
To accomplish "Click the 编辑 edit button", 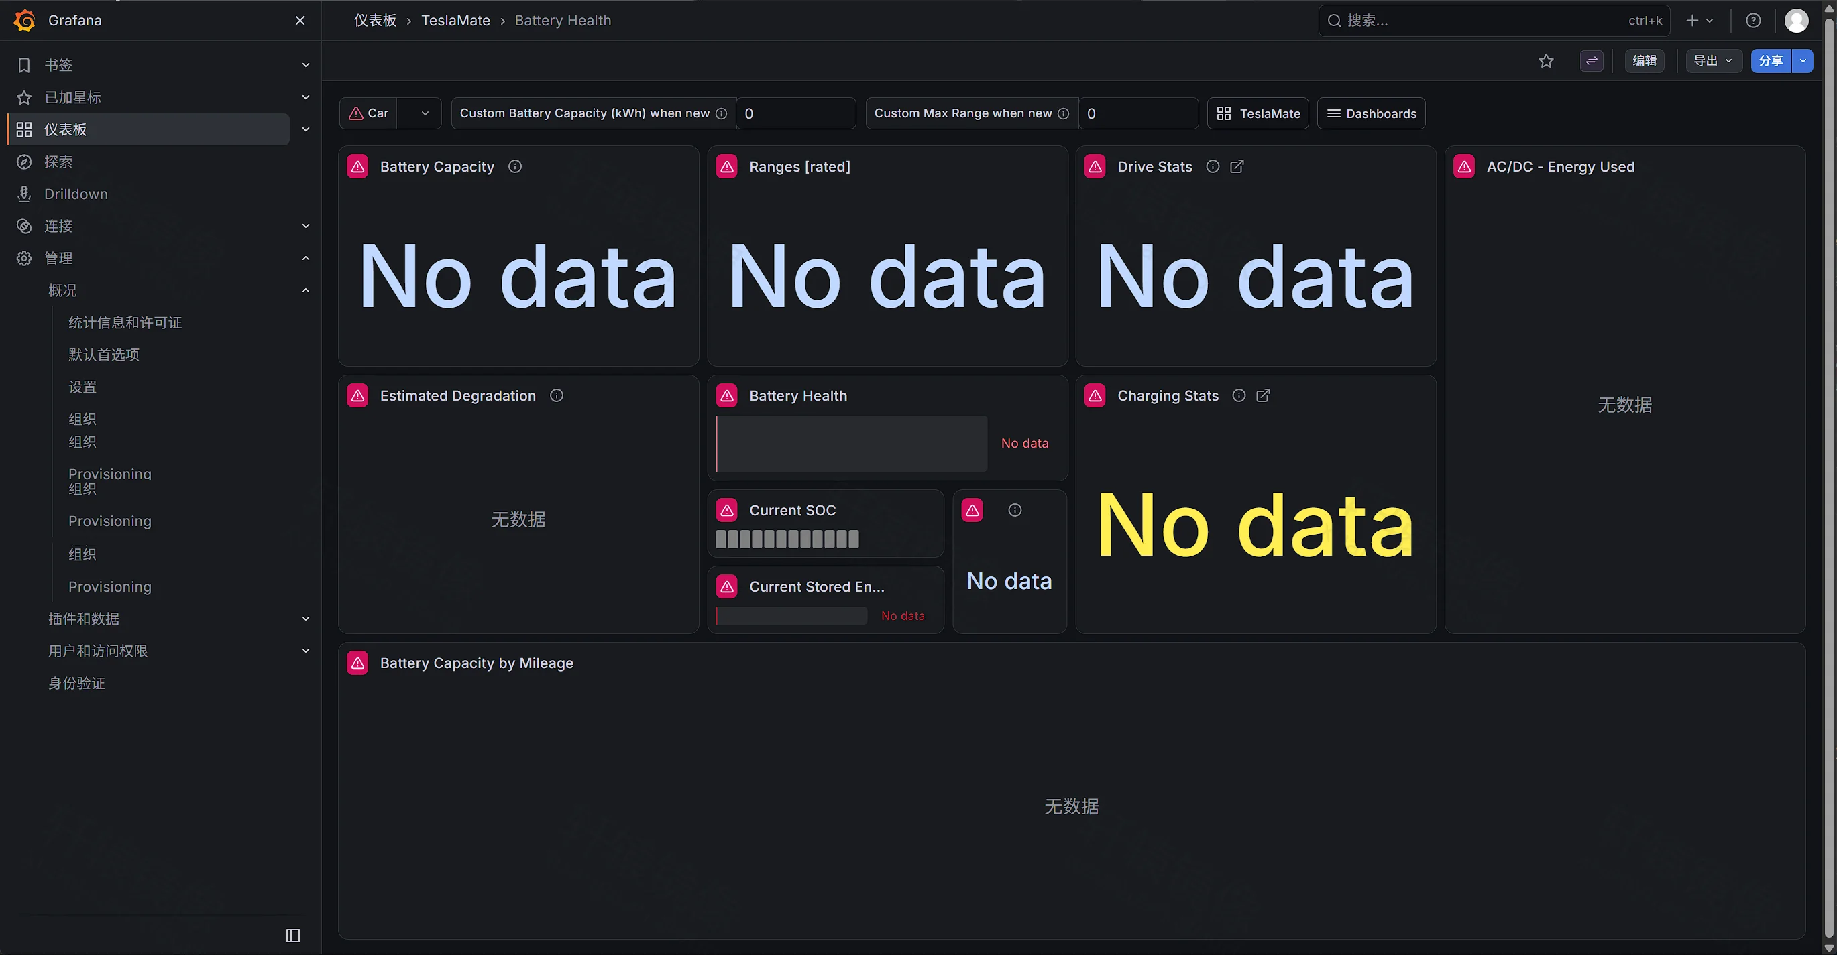I will 1645,60.
